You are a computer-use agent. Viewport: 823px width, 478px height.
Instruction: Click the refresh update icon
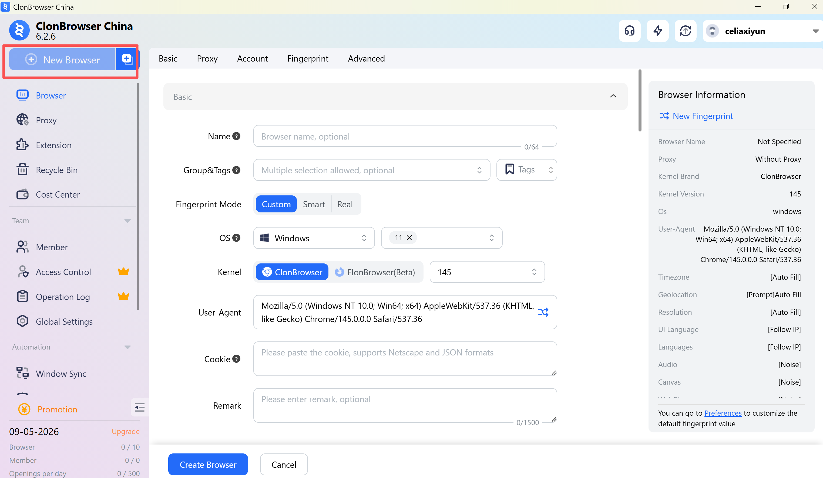coord(686,31)
